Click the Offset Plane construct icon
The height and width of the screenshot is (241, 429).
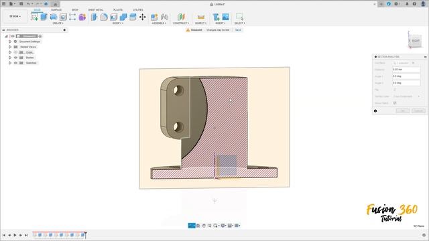181,17
